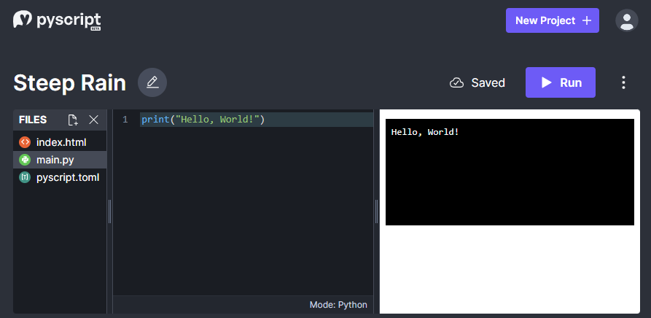Click the pyscript.toml file icon
Screen dimensions: 651x318
coord(25,177)
